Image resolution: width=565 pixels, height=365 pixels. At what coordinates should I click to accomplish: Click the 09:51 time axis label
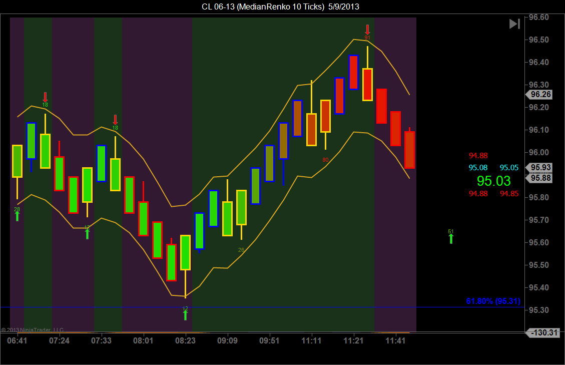(269, 340)
